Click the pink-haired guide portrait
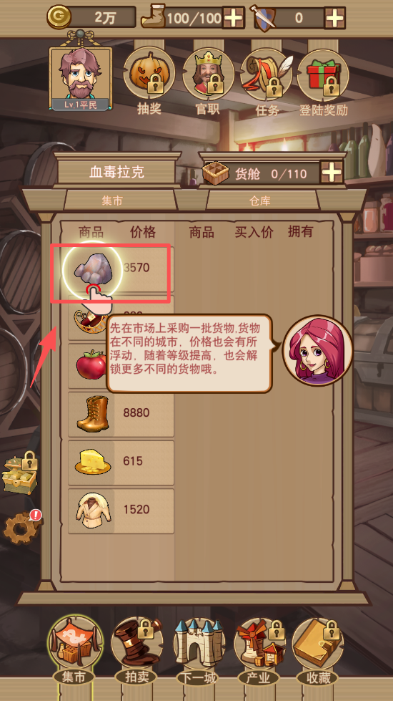Screen dimensions: 393x701 pos(317,351)
